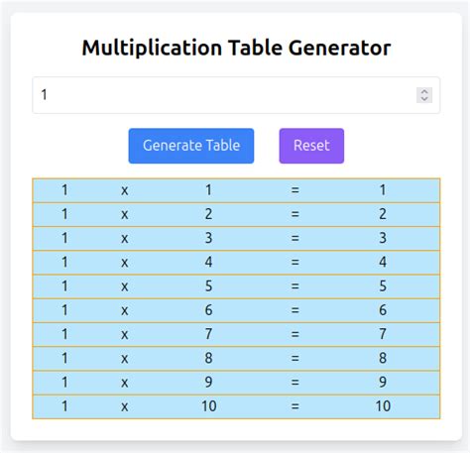Select the row 1 x 8 = 8
The width and height of the screenshot is (470, 453).
point(236,359)
